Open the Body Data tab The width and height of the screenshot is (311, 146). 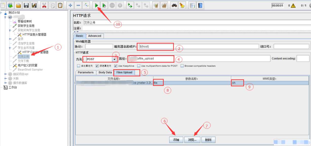[x=105, y=72]
